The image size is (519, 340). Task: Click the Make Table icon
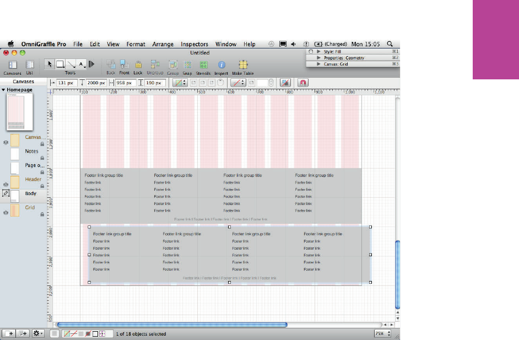pos(242,65)
